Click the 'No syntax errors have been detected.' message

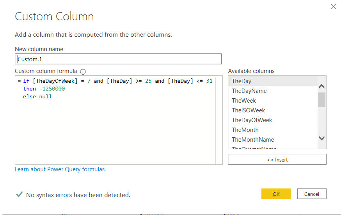click(78, 195)
